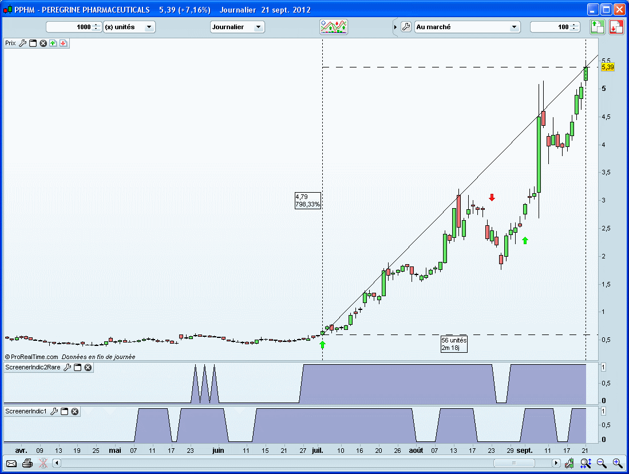Open the indicators and trading systems chart icon
The image size is (629, 474).
click(x=334, y=27)
